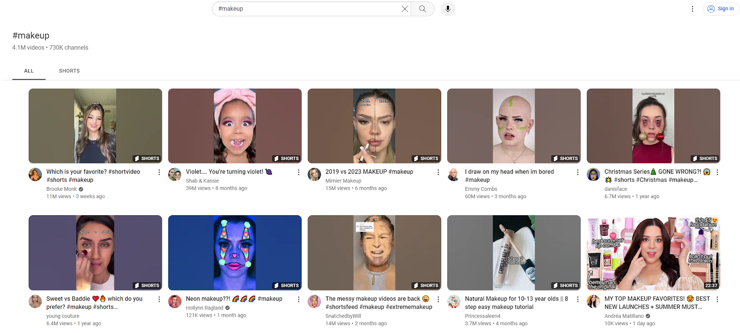The image size is (740, 333).
Task: Open more options for 'Natural Makeup for 10-13' video
Action: [x=578, y=299]
